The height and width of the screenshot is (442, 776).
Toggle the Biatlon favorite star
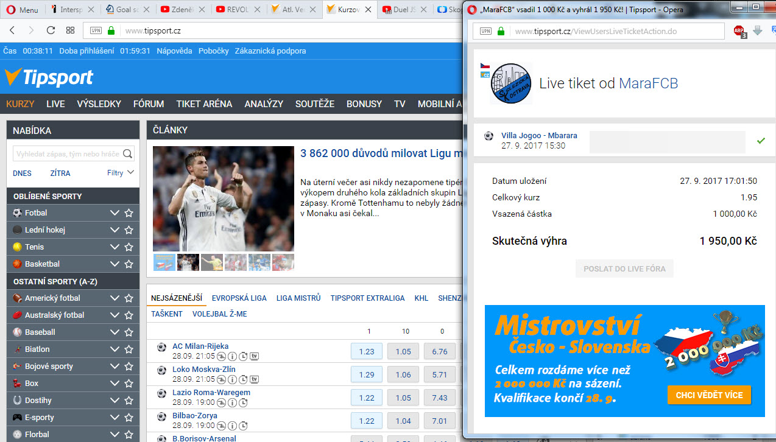click(129, 349)
